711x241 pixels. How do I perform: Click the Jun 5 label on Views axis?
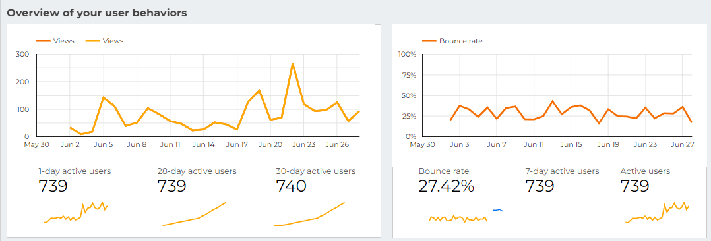click(x=104, y=145)
